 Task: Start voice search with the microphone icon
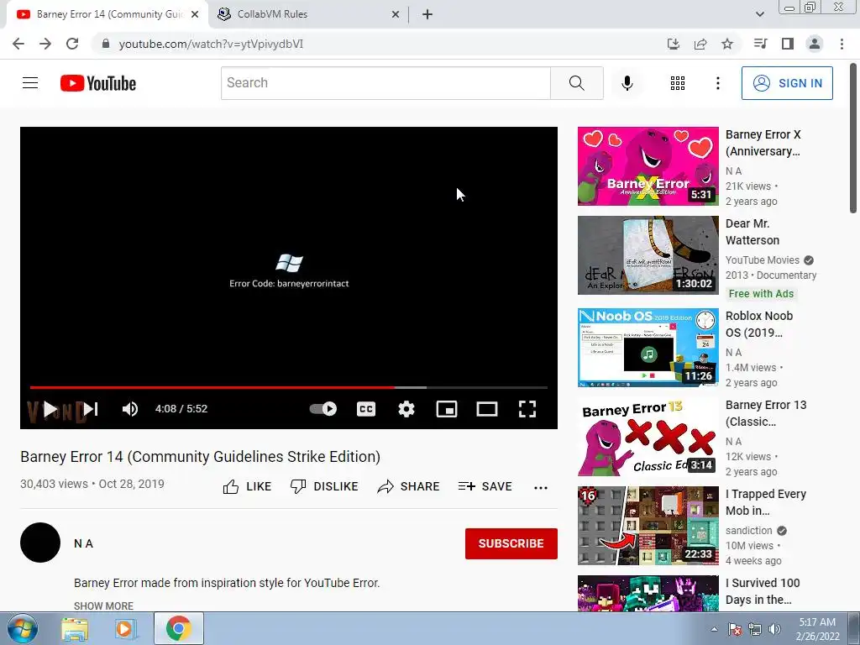[627, 83]
